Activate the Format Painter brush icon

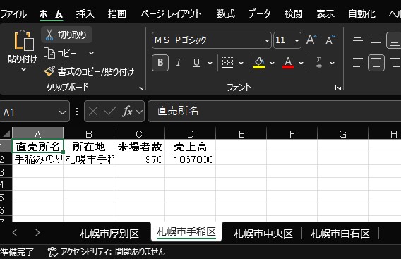[x=49, y=71]
